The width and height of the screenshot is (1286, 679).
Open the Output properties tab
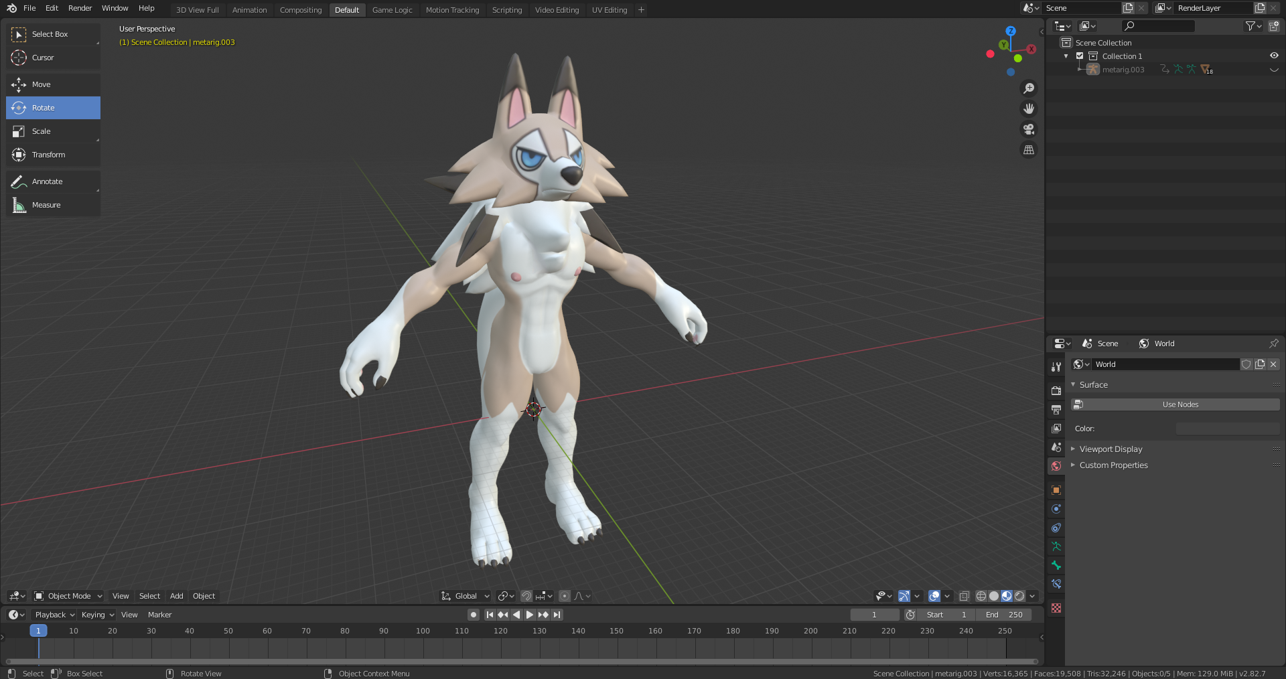click(1056, 409)
